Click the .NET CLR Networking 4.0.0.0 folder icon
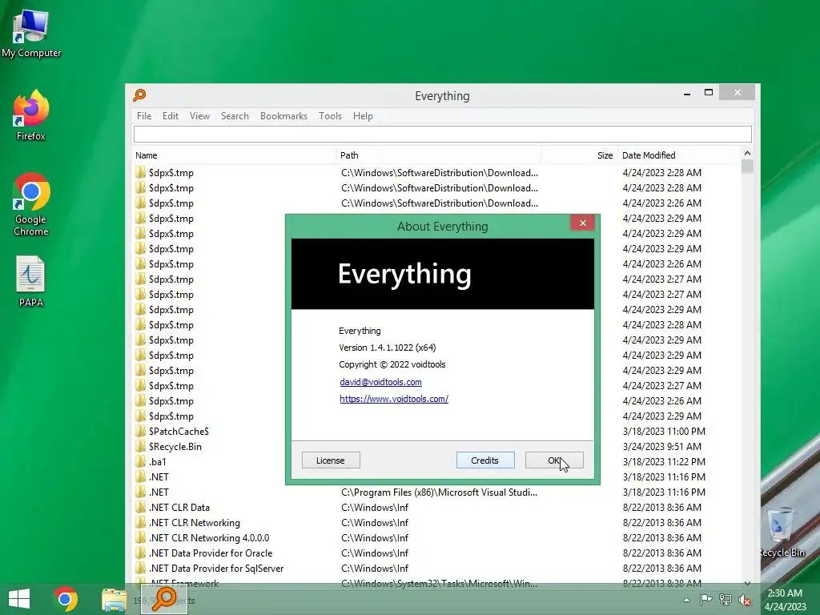Screen dimensions: 820x615 pyautogui.click(x=140, y=537)
